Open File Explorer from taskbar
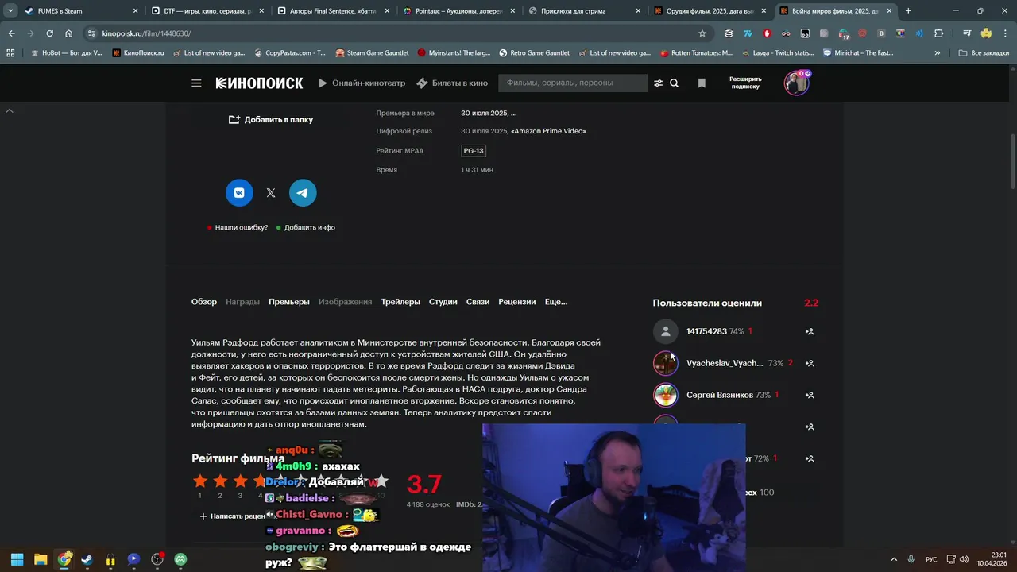The image size is (1017, 572). (x=41, y=559)
